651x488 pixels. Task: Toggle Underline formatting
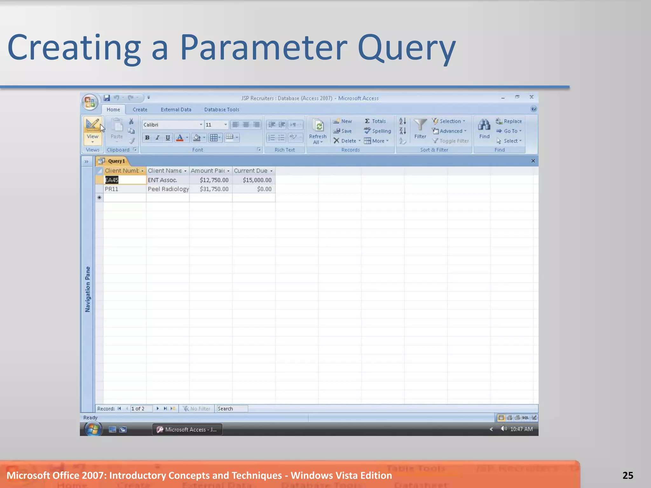(168, 138)
